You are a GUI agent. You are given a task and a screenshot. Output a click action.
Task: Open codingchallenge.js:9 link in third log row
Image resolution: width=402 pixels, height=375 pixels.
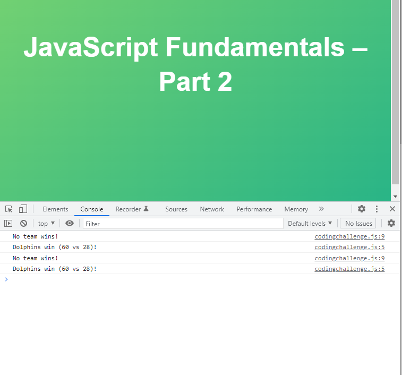click(x=349, y=258)
